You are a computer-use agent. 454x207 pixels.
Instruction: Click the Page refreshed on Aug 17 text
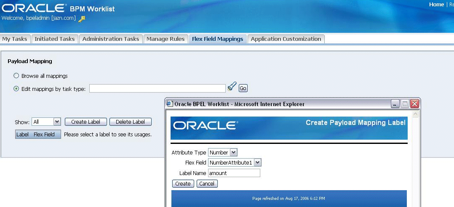[x=288, y=199]
